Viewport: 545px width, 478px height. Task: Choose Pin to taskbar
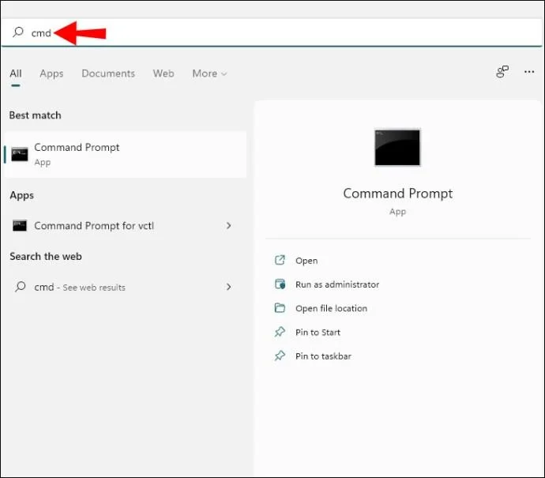pos(323,356)
